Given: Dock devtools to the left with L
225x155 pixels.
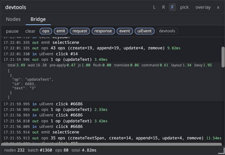Looking at the screenshot, I should 154,7.
